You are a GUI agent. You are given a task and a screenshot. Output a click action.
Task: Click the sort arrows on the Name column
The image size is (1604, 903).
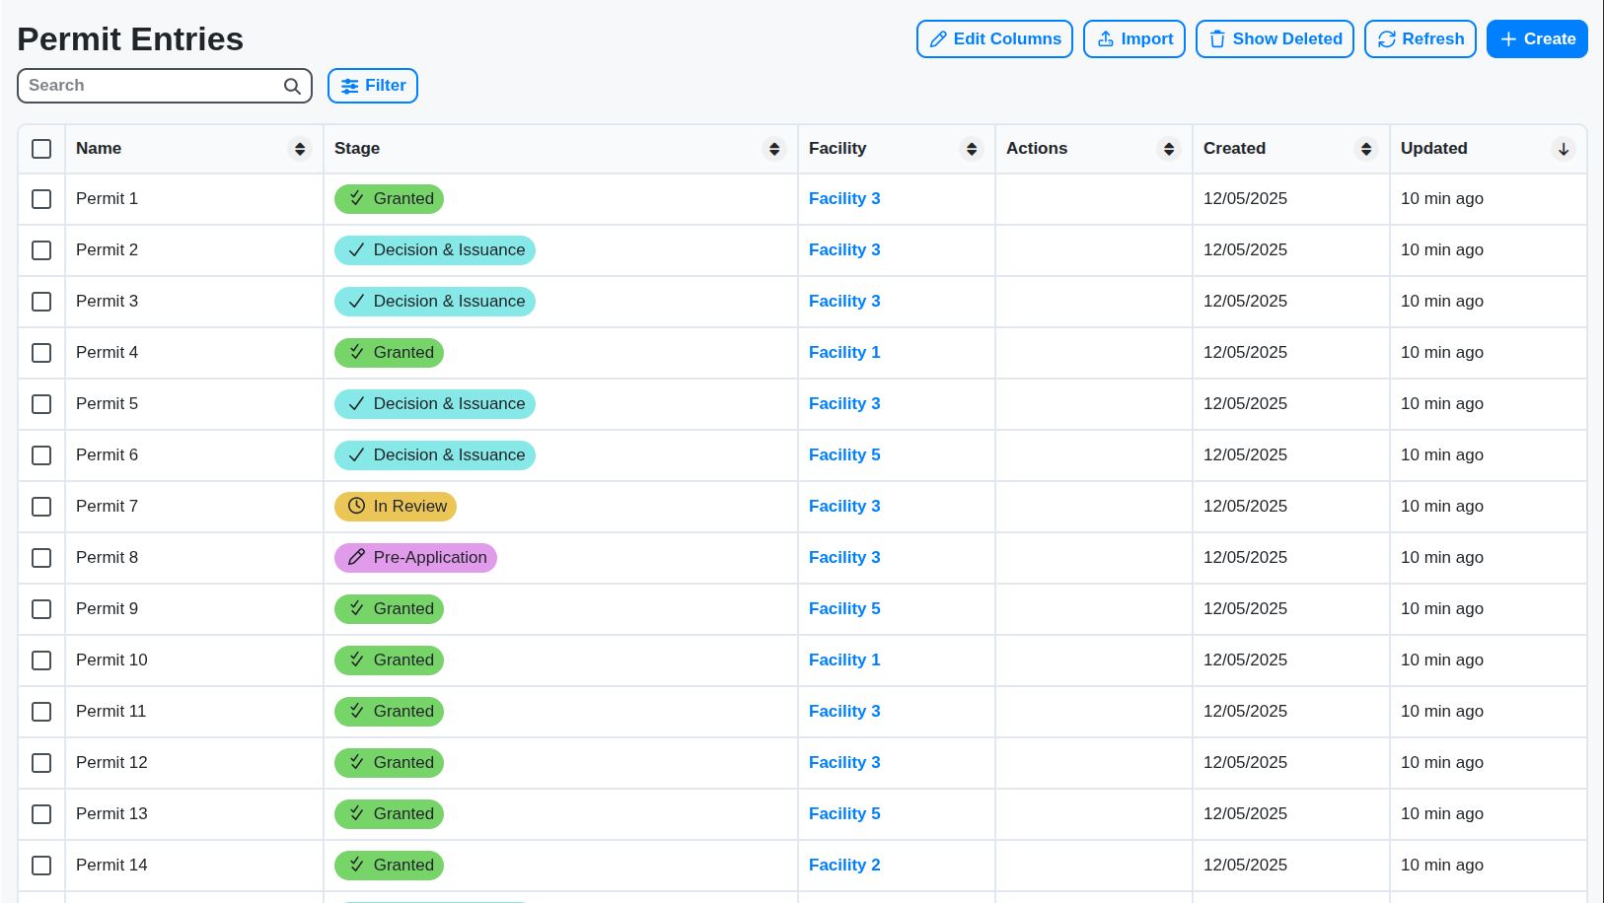click(300, 149)
